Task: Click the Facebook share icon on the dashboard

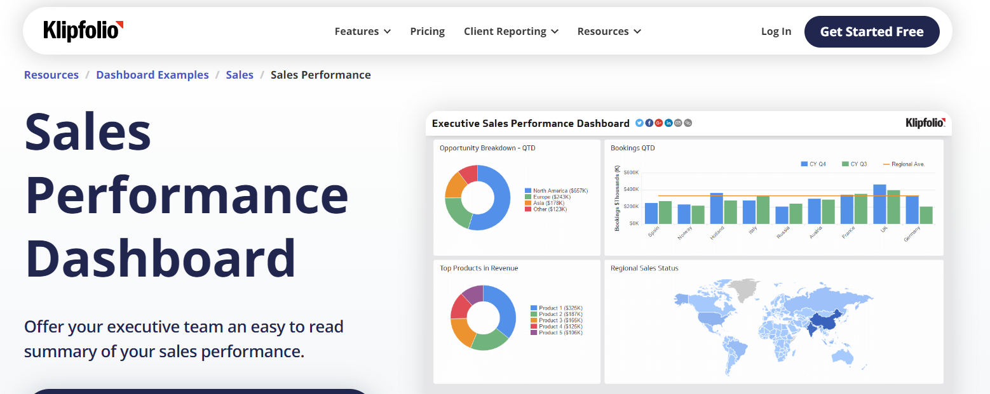Action: (649, 123)
